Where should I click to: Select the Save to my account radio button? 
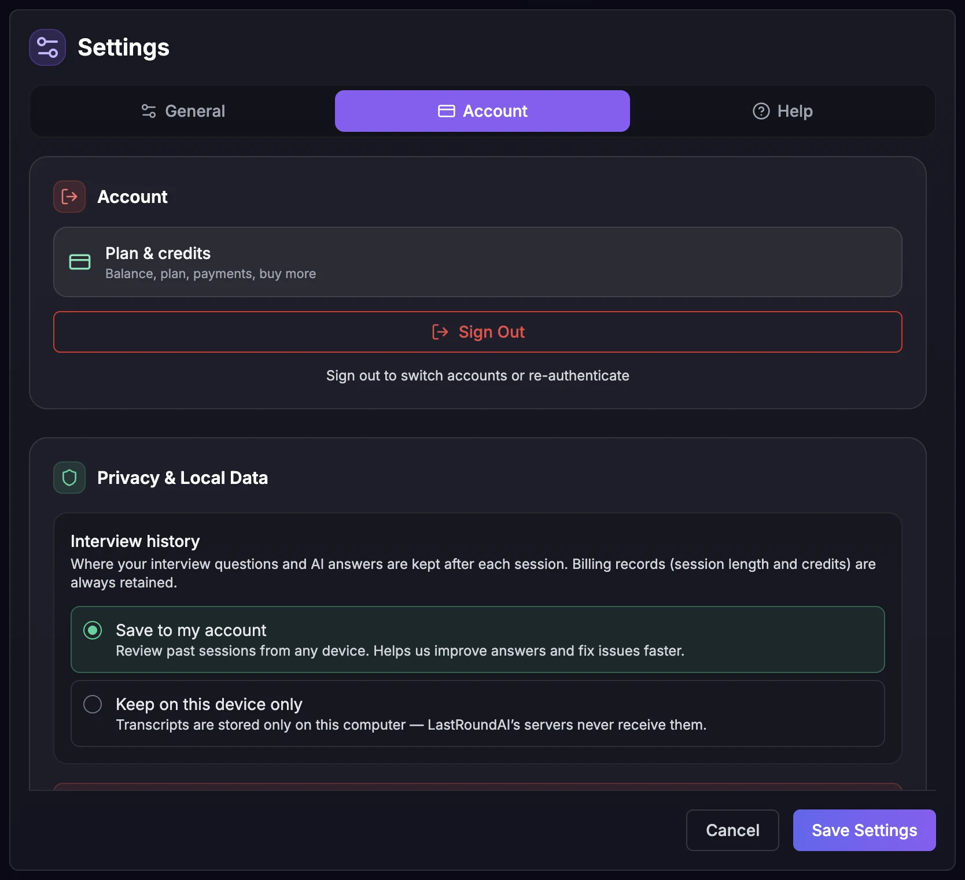coord(93,630)
